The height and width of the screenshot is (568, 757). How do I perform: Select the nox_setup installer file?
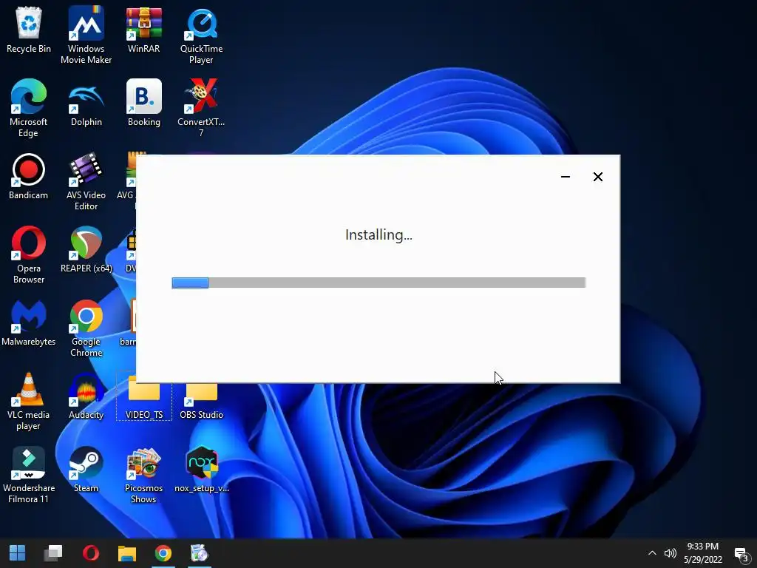click(x=201, y=470)
